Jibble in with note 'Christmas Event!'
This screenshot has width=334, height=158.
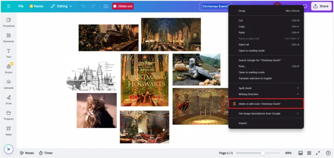(x=266, y=104)
